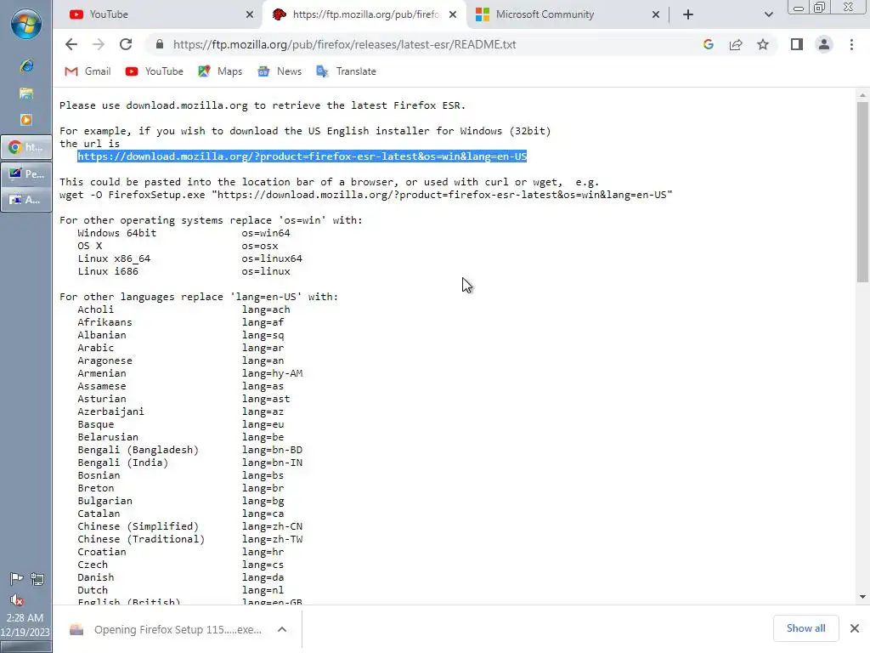The image size is (870, 653).
Task: Expand the Firefox Setup download options
Action: pyautogui.click(x=282, y=630)
